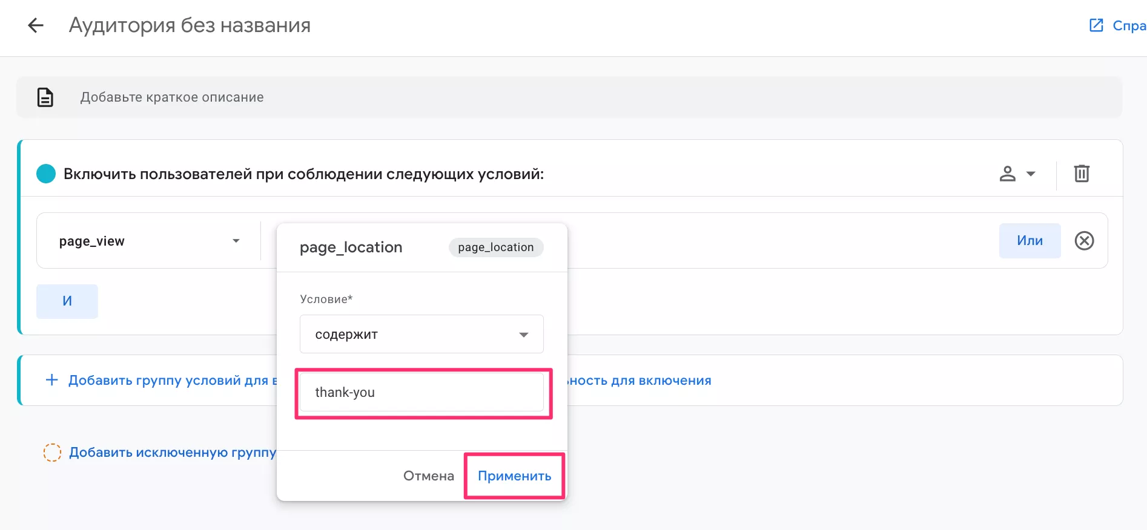The height and width of the screenshot is (530, 1147).
Task: Click the back arrow icon
Action: pos(36,25)
